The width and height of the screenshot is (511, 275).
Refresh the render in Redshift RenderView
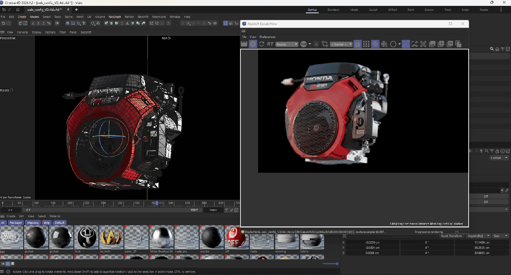[262, 44]
